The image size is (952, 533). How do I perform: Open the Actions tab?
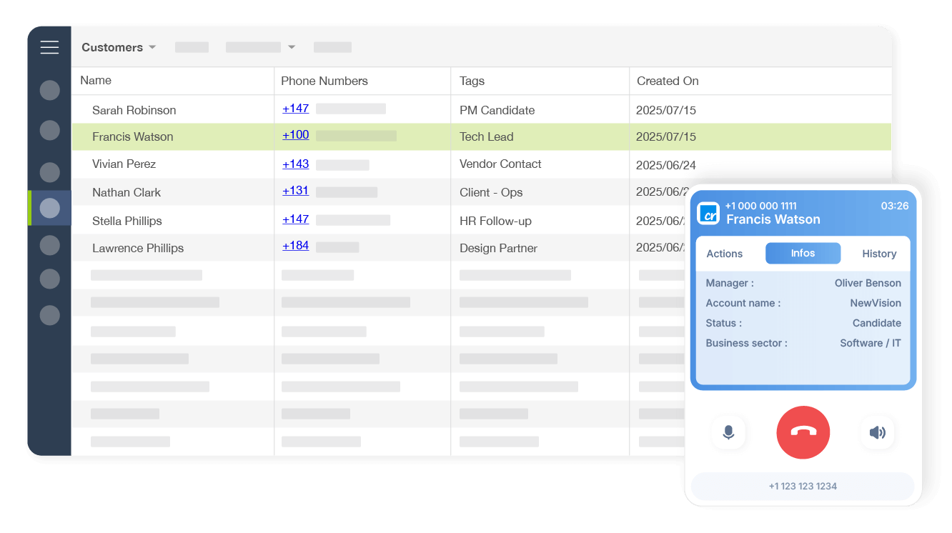pyautogui.click(x=724, y=253)
